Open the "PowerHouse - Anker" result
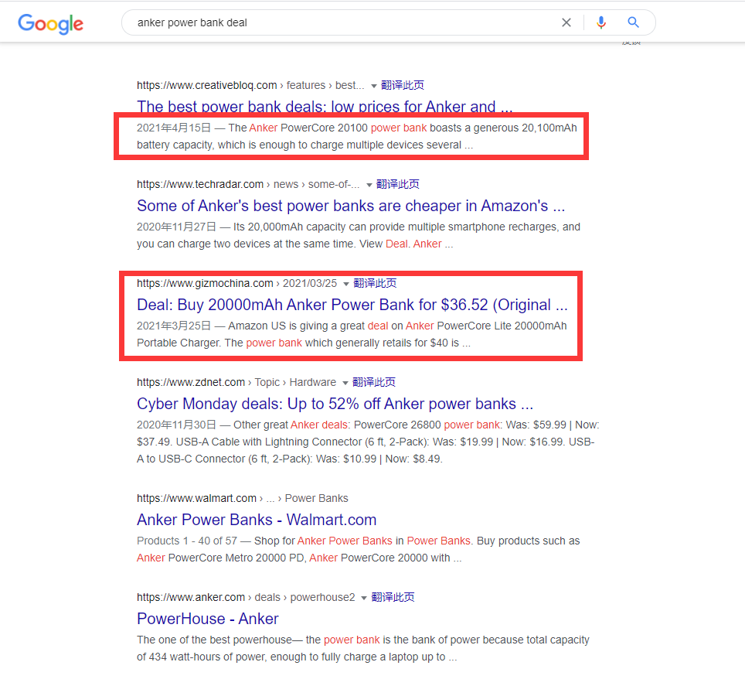 pos(207,619)
